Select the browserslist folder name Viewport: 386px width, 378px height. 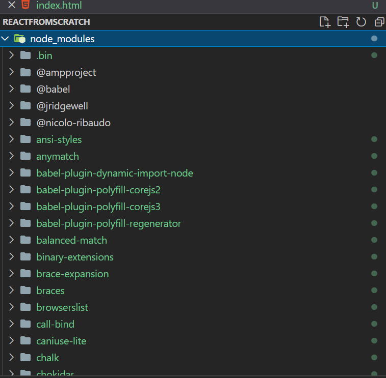(x=62, y=307)
